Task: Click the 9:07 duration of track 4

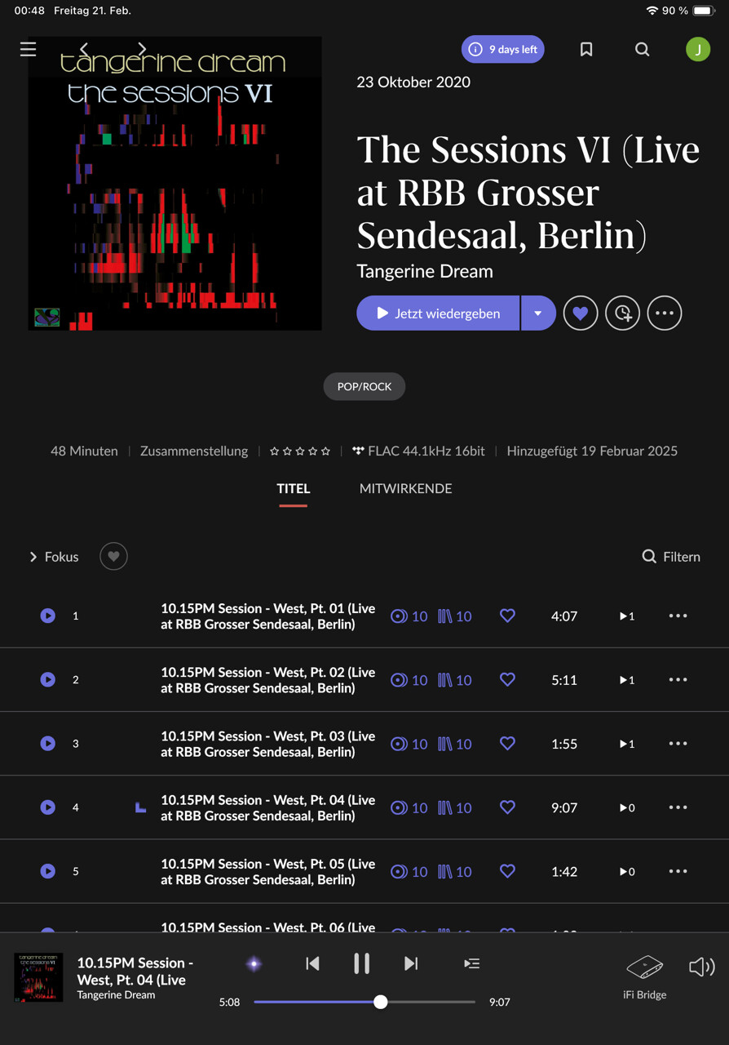Action: [x=564, y=807]
